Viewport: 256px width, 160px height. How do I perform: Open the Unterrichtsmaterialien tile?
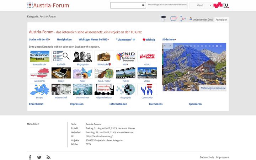(104, 89)
